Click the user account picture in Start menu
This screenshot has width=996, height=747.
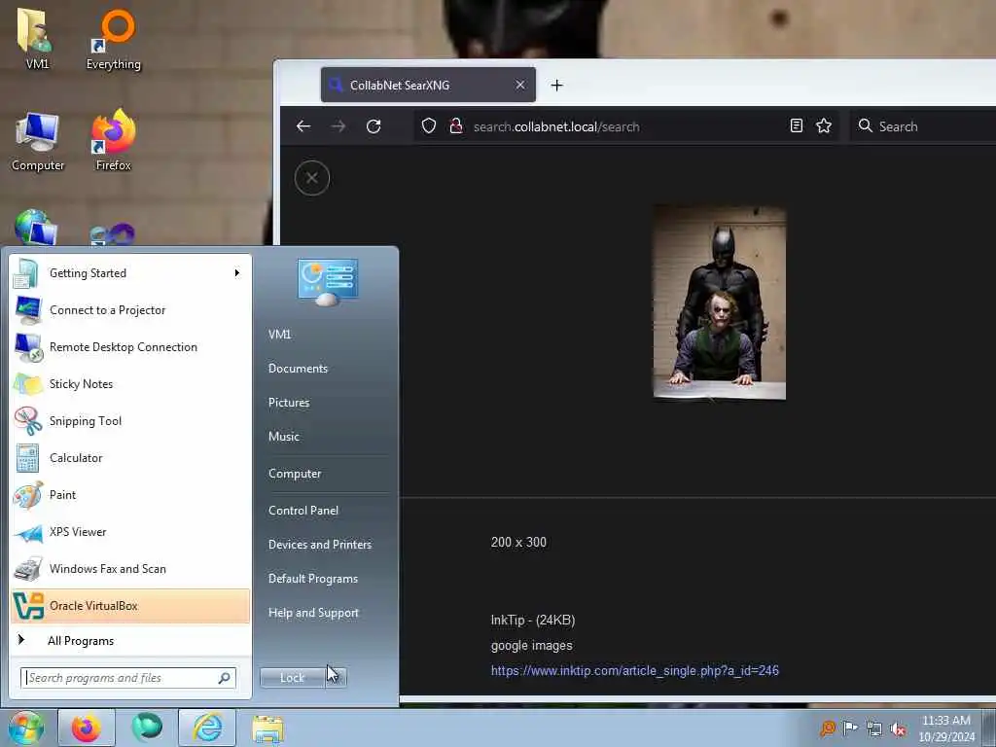click(327, 281)
